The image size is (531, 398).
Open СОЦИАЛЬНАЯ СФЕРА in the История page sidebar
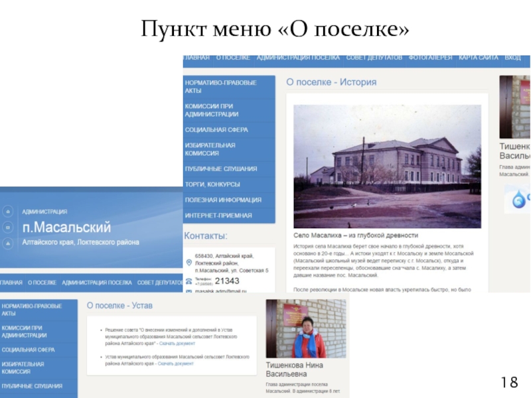pos(229,130)
